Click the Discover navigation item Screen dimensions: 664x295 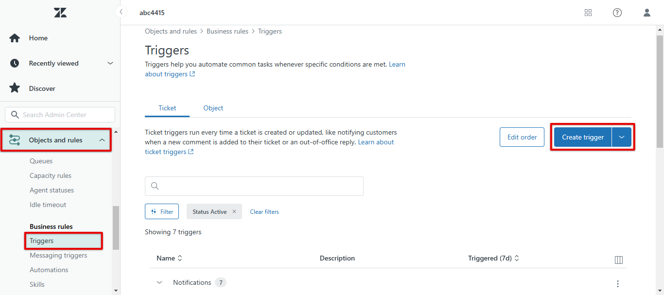pyautogui.click(x=60, y=88)
